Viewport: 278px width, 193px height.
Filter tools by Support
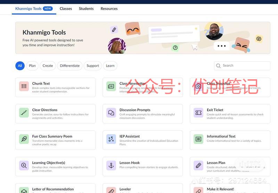(93, 66)
